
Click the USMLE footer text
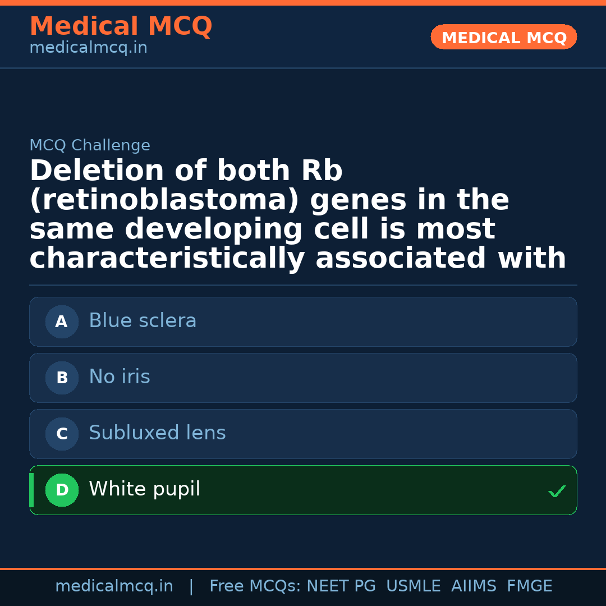click(413, 586)
